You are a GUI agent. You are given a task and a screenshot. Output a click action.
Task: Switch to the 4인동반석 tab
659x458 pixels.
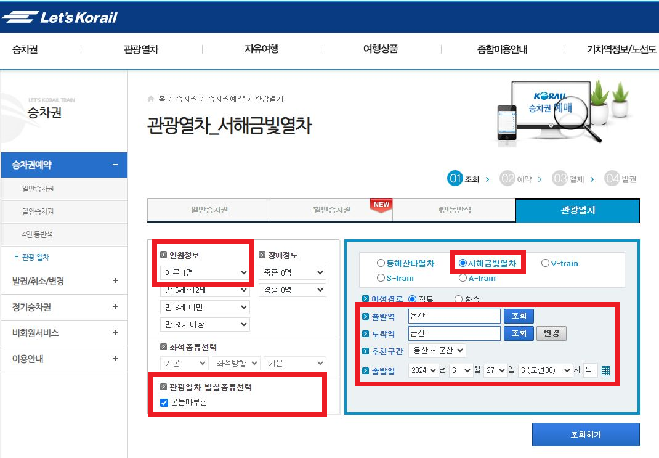(x=454, y=210)
